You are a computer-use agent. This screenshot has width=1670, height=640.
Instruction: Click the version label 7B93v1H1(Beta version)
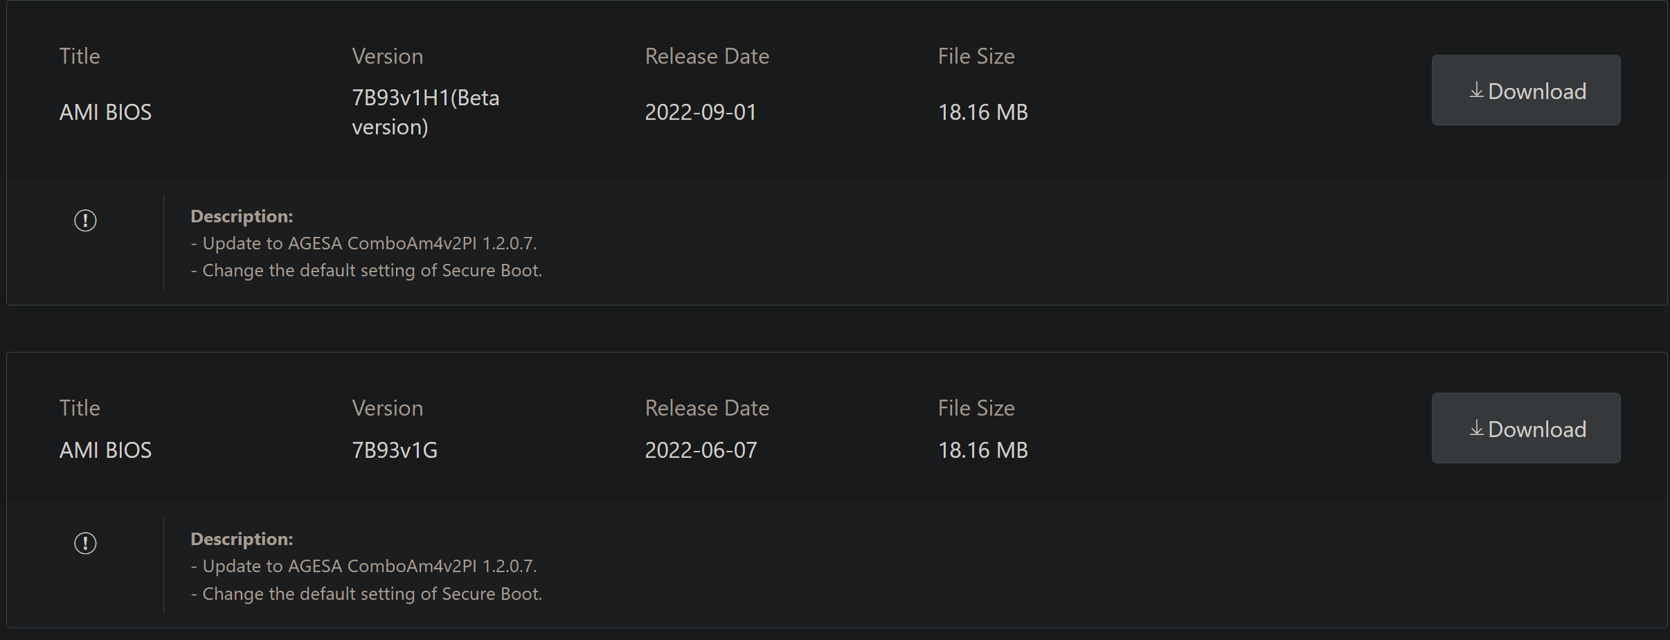pos(425,112)
